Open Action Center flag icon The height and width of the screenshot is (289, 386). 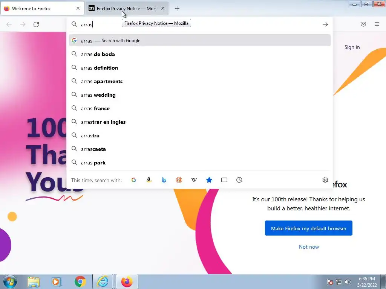330,282
